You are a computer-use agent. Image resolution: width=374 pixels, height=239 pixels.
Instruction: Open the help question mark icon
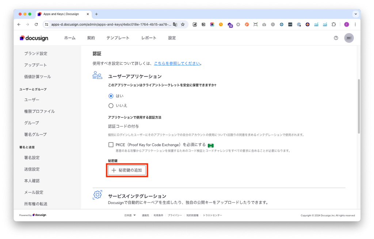tap(336, 38)
